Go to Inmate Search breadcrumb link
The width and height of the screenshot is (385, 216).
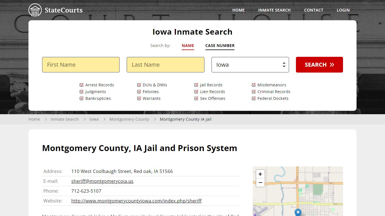[65, 119]
